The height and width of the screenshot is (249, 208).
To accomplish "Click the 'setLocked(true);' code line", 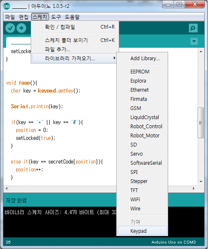I will pos(36,138).
